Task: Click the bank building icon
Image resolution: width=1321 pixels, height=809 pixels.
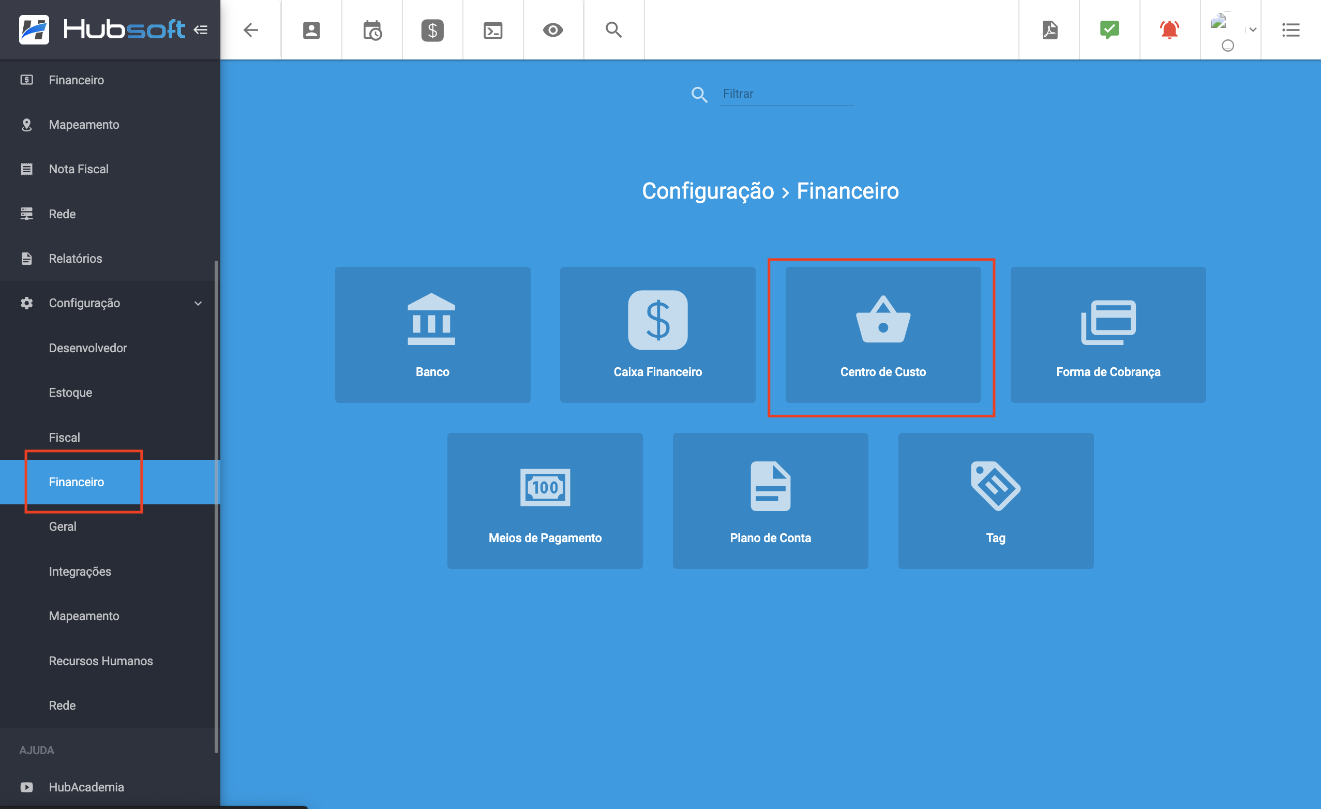Action: coord(431,320)
